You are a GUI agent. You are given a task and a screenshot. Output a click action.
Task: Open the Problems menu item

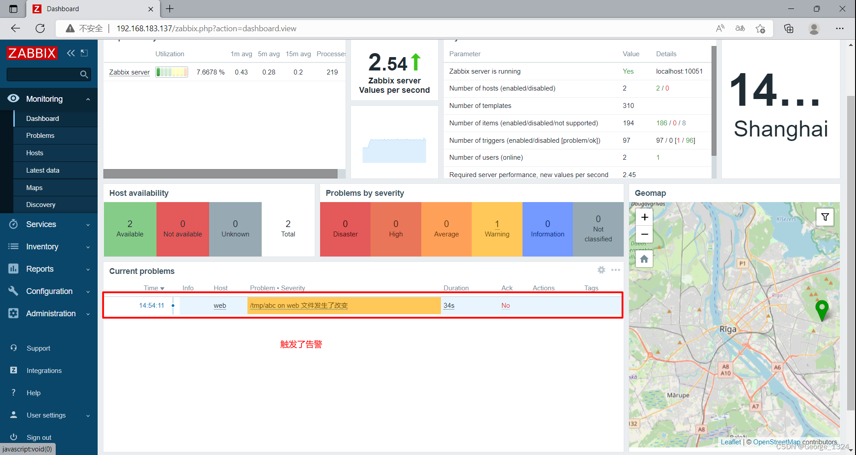point(55,136)
